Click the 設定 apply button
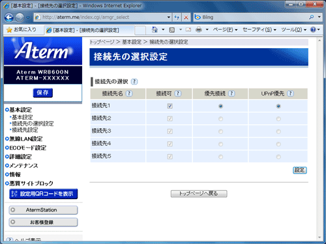Screen dimensions: 326x244 tap(300, 170)
